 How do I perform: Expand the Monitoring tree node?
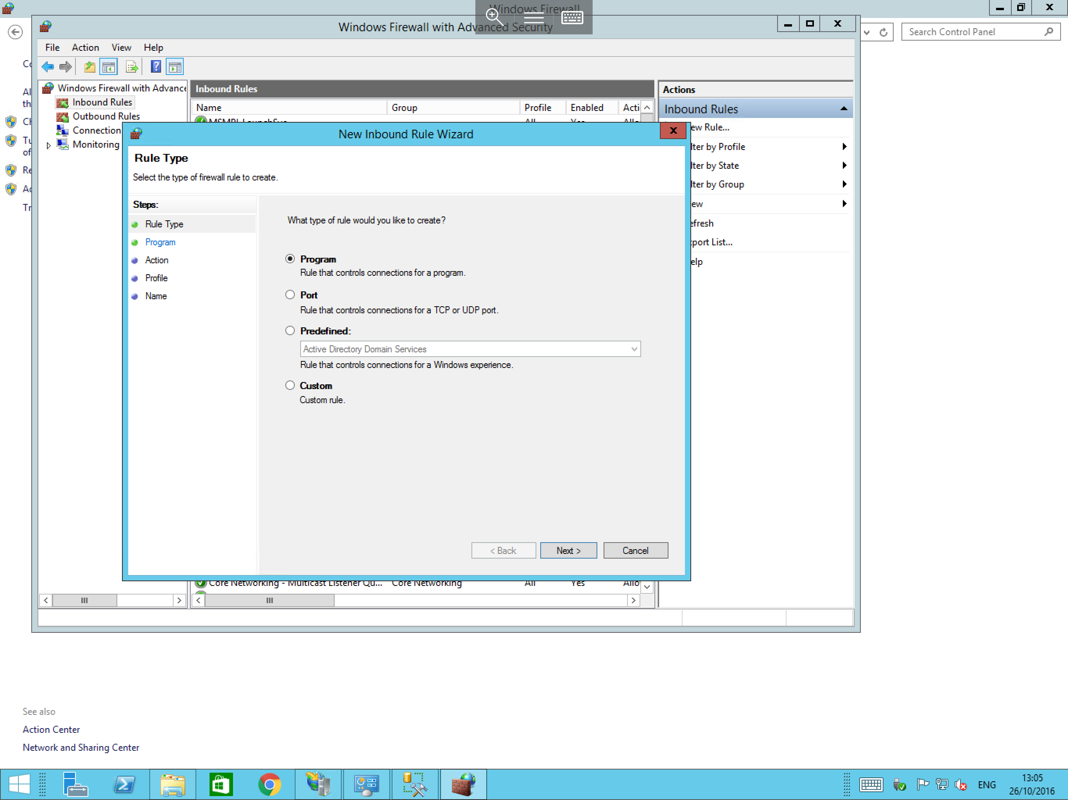pyautogui.click(x=48, y=145)
